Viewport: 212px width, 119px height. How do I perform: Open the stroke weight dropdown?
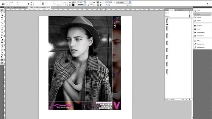click(x=85, y=2)
